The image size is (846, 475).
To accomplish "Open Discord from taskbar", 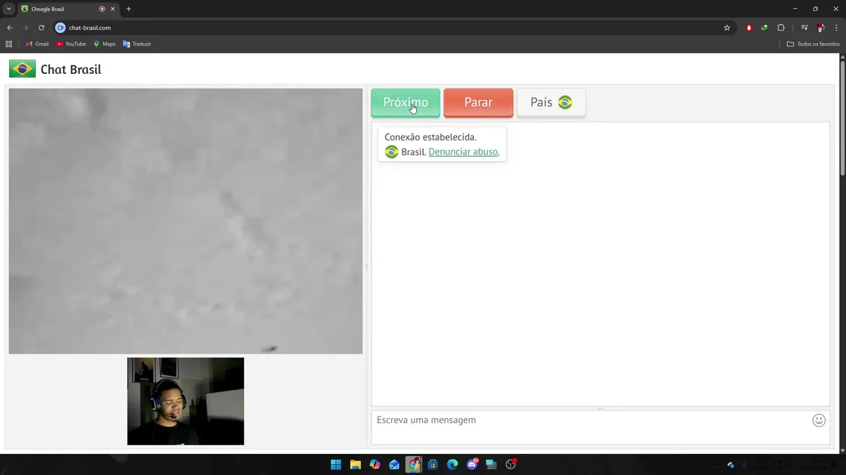I will pyautogui.click(x=472, y=464).
